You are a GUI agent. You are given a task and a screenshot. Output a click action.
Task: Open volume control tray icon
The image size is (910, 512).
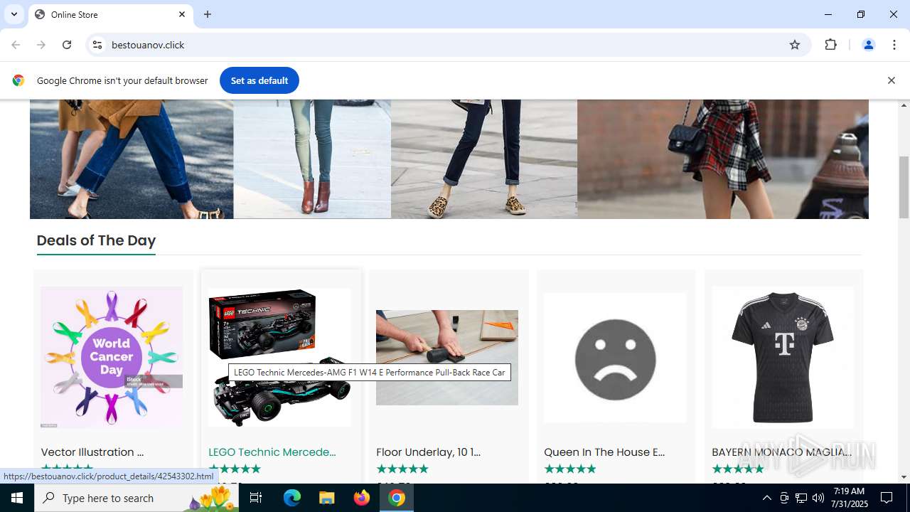[x=818, y=498]
